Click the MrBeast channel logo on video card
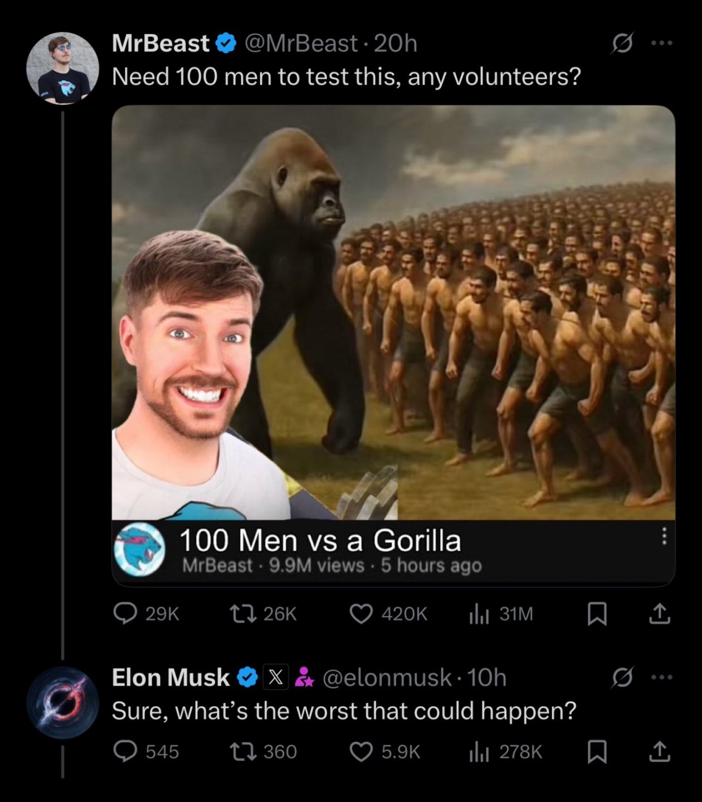The height and width of the screenshot is (802, 702). [139, 549]
